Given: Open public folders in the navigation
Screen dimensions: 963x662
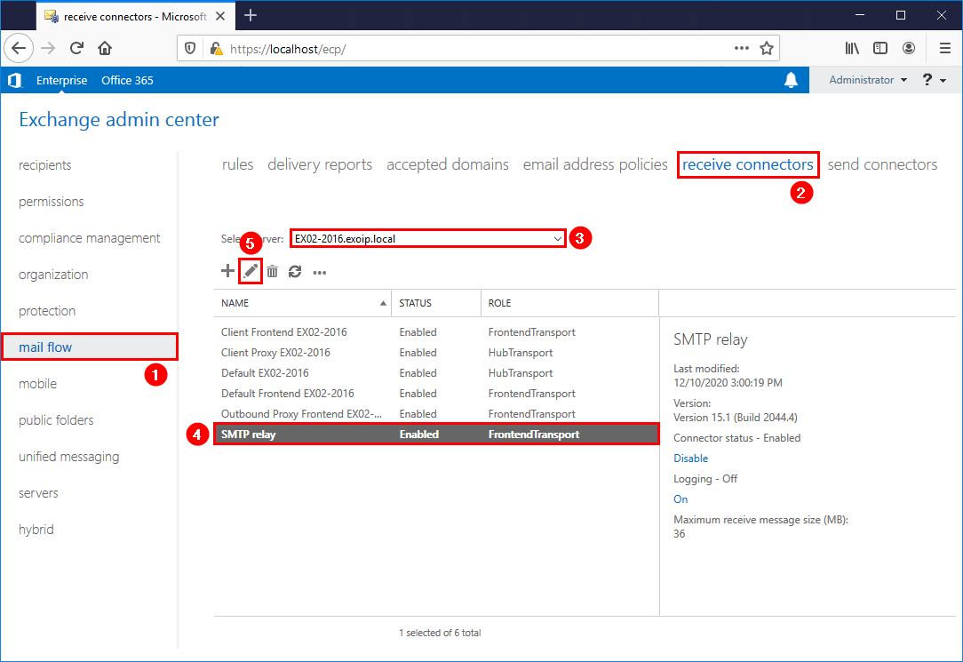Looking at the screenshot, I should click(x=56, y=420).
